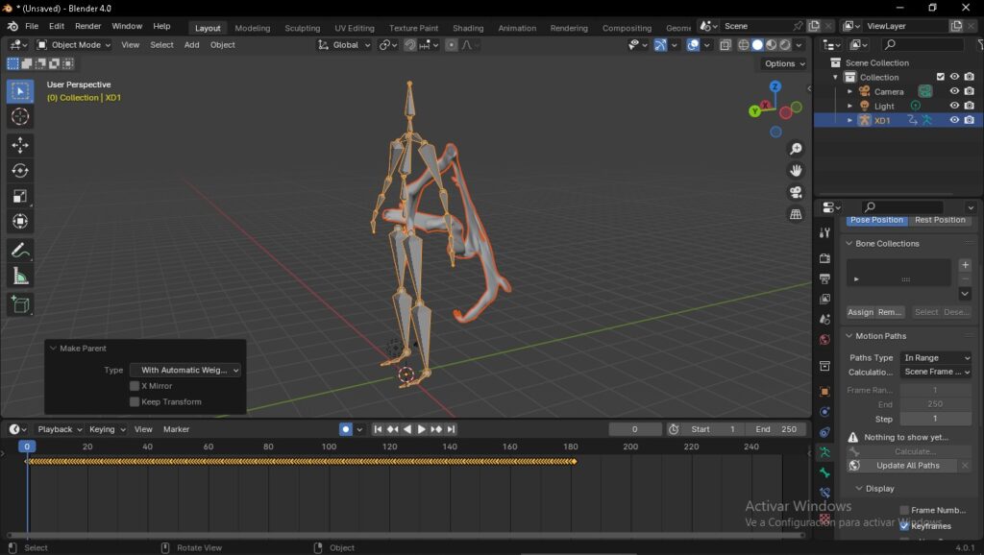The width and height of the screenshot is (984, 555).
Task: Select the Move tool
Action: [x=19, y=143]
